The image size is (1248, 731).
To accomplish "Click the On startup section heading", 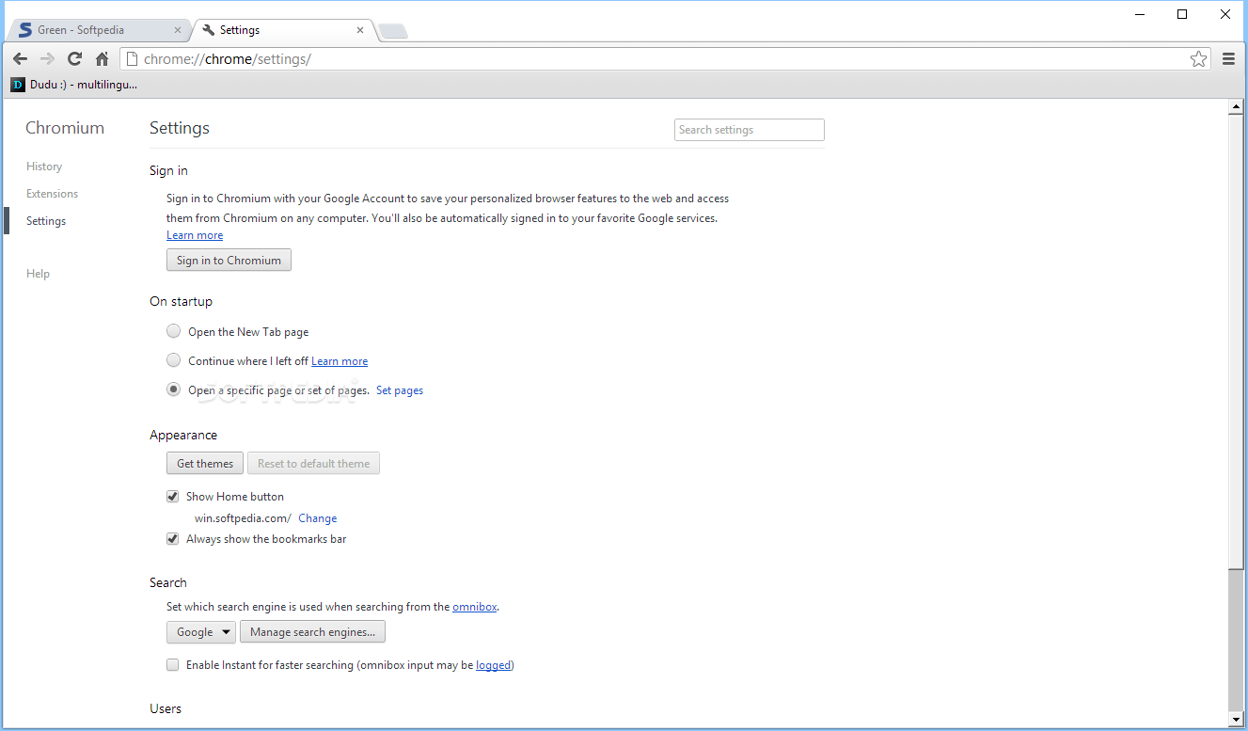I will click(x=181, y=301).
